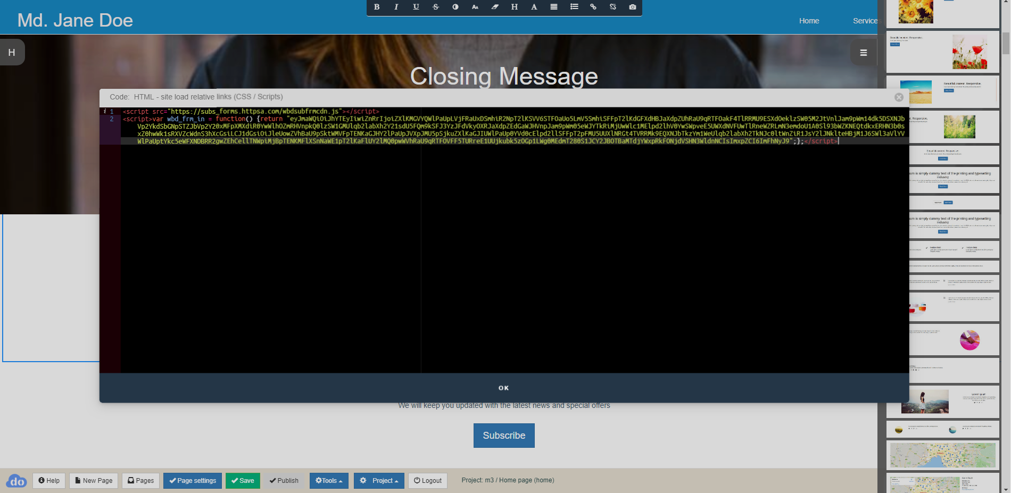This screenshot has width=1011, height=493.
Task: Click the Closing Message heading
Action: coord(504,76)
